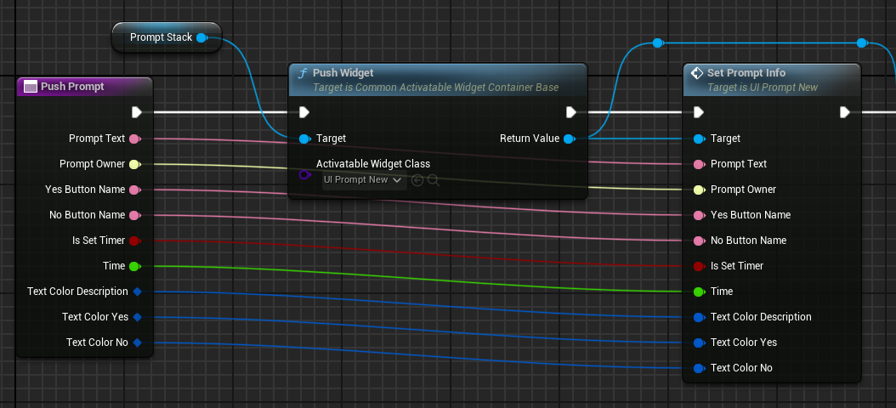Click Target input pin on Push Widget
This screenshot has width=896, height=408.
(x=304, y=139)
